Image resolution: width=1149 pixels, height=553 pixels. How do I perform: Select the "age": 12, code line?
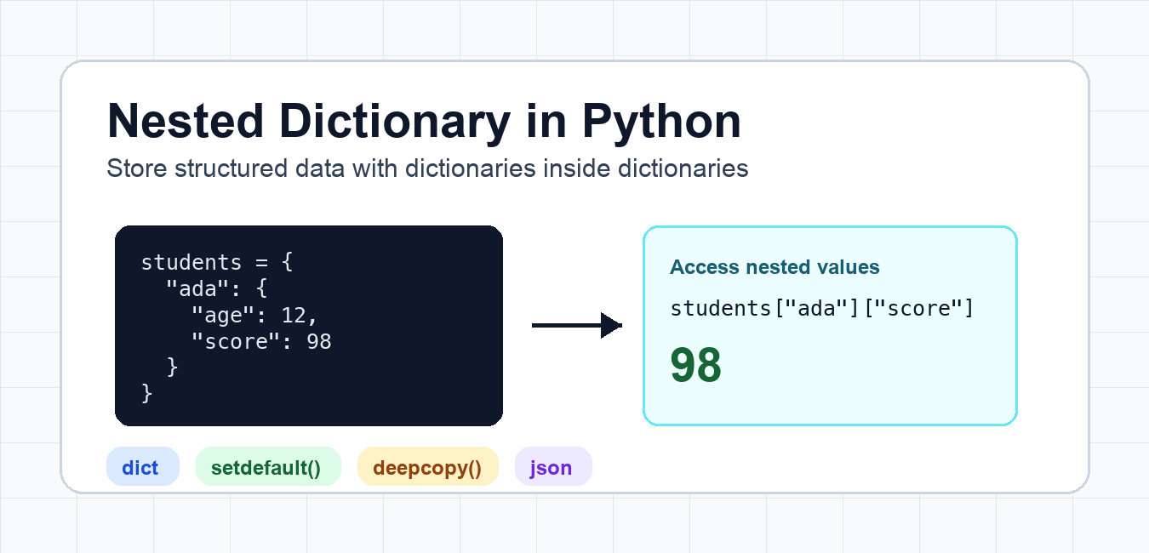coord(254,316)
